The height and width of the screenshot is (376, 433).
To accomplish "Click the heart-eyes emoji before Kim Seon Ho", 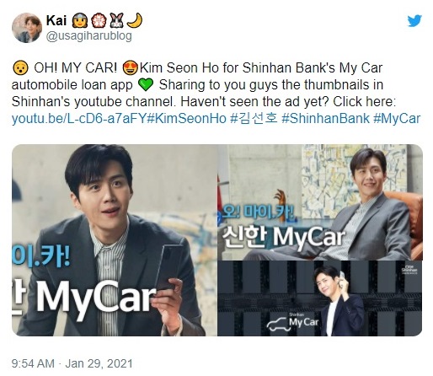I will pyautogui.click(x=131, y=67).
